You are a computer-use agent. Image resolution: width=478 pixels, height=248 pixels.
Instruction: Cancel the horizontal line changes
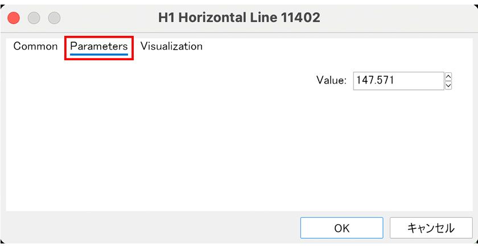[x=430, y=228]
